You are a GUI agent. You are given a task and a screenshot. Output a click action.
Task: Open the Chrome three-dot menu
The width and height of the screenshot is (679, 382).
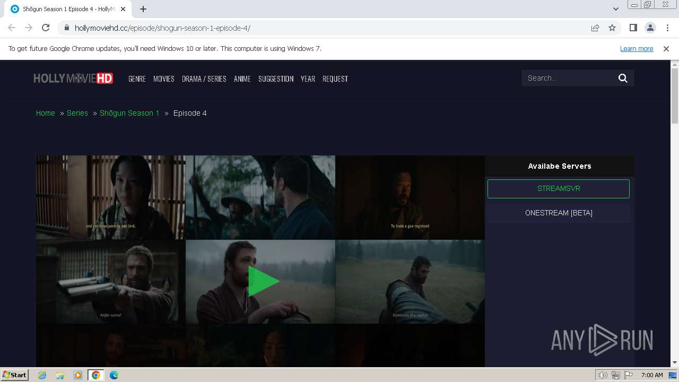(x=667, y=28)
